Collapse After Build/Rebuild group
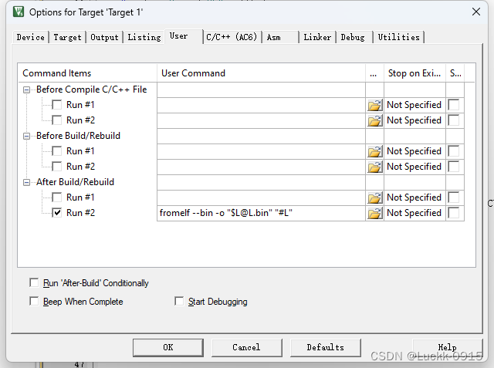This screenshot has width=494, height=368. click(x=27, y=183)
